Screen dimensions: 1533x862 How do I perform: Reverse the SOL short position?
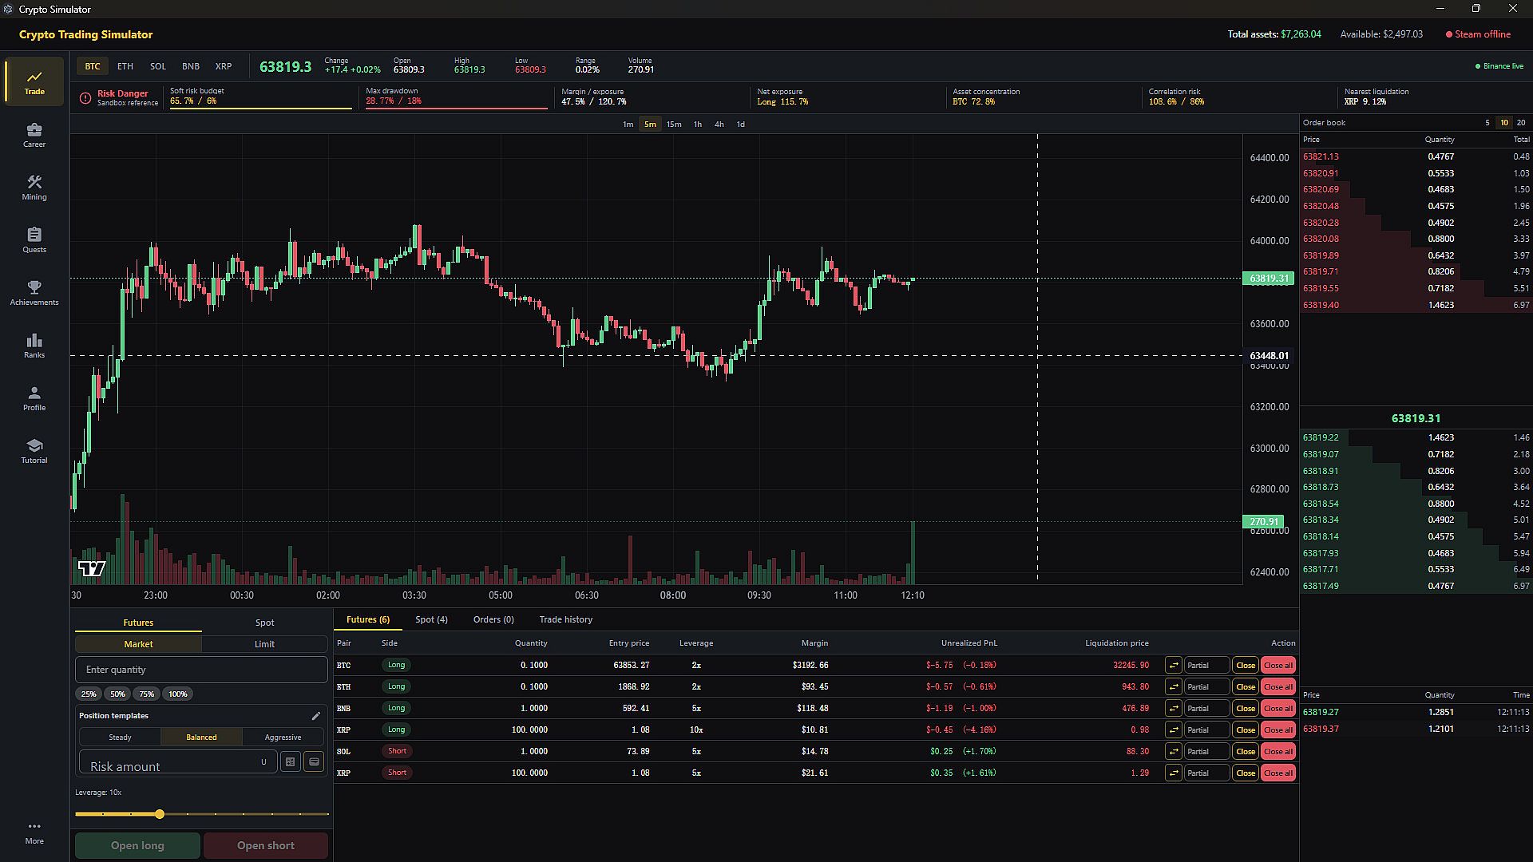(1174, 751)
